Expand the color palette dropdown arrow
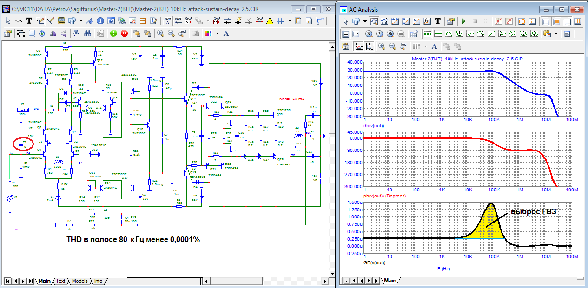This screenshot has width=588, height=288. (x=217, y=33)
